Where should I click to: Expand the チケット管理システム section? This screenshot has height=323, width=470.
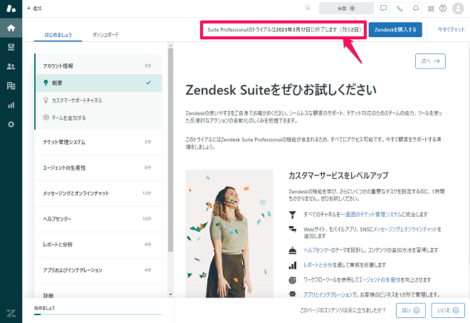pyautogui.click(x=98, y=142)
